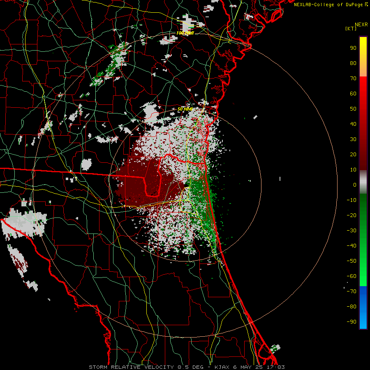Click the -60 value on velocity scale
The image size is (370, 370).
pyautogui.click(x=351, y=276)
